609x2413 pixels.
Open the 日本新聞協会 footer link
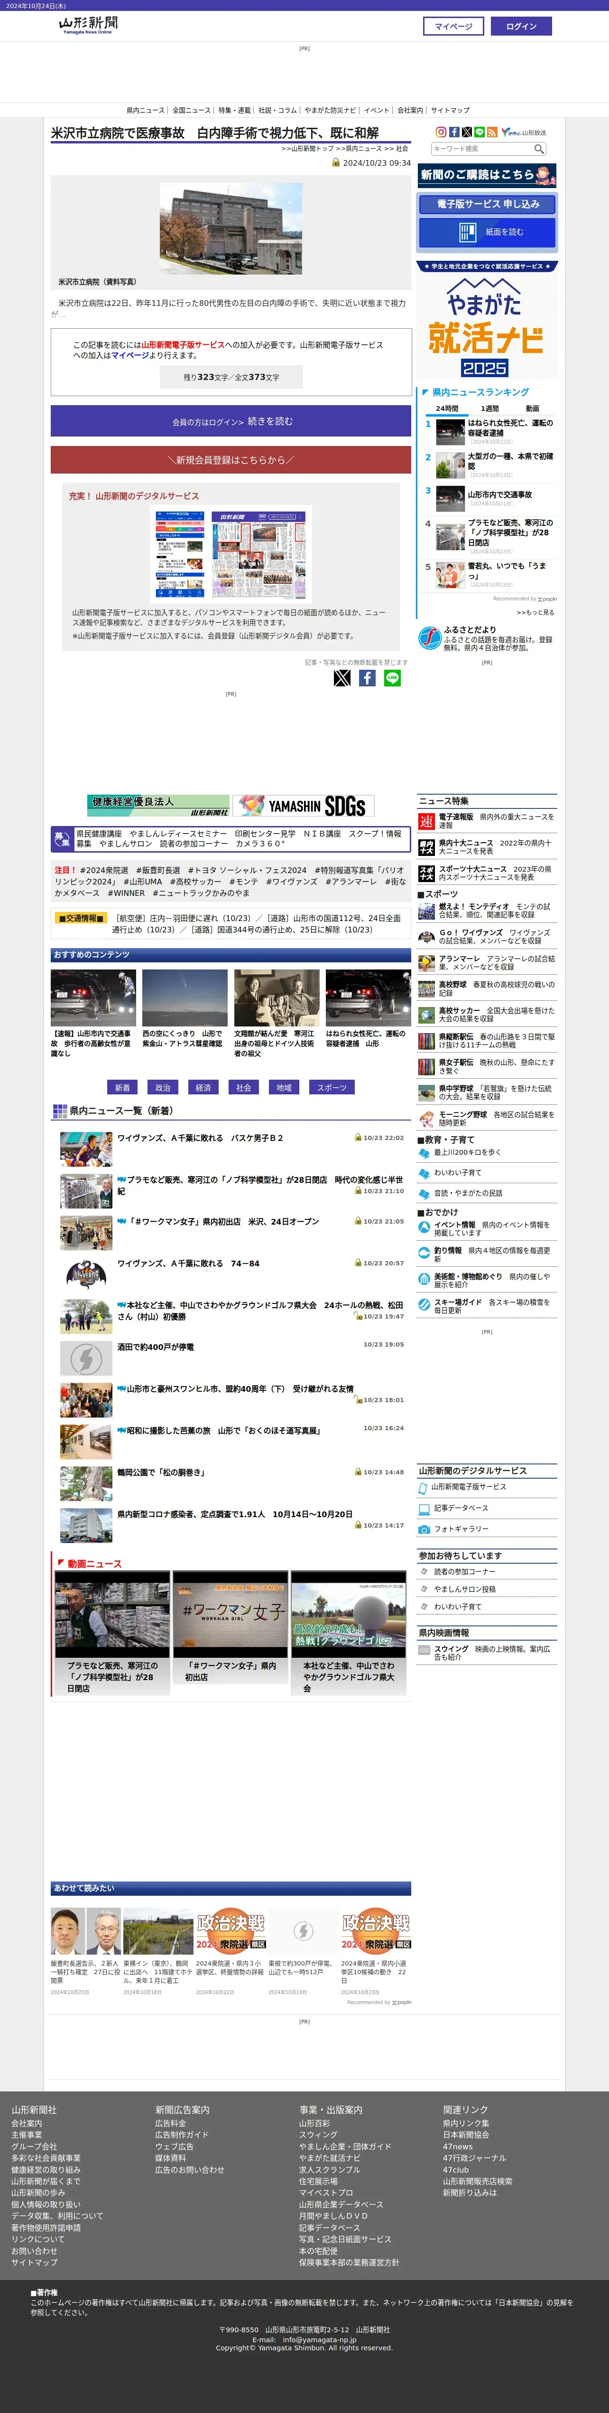466,2135
